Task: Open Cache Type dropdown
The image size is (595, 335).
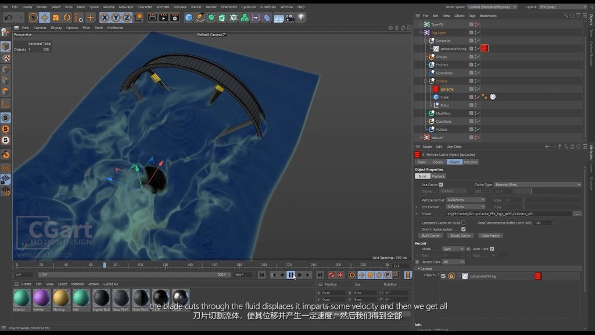Action: [537, 184]
